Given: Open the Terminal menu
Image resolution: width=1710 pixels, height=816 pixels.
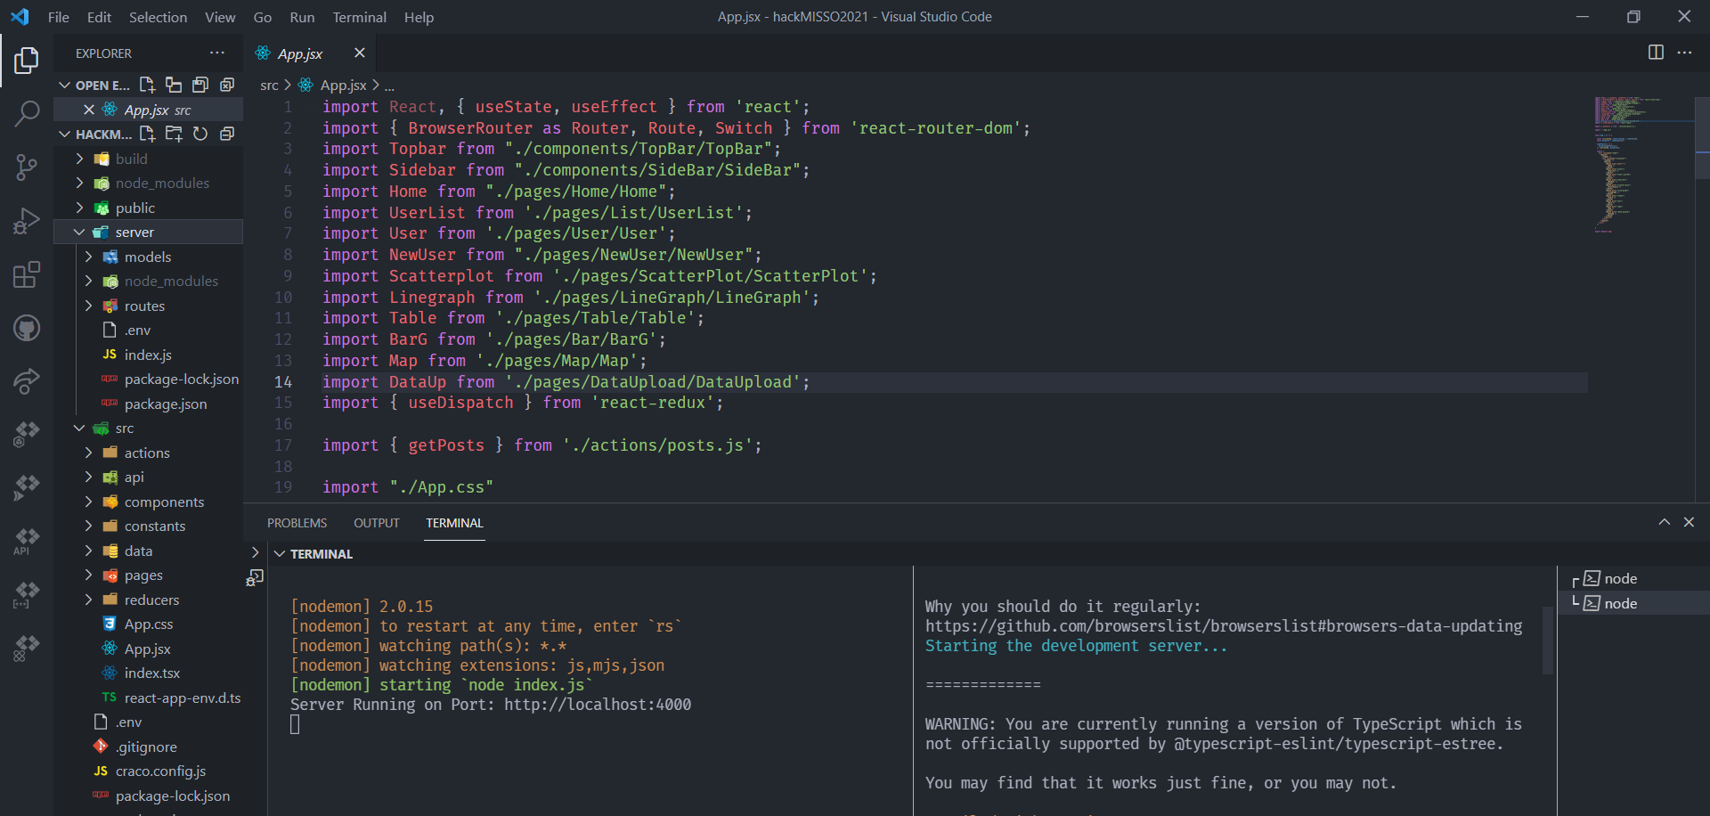Looking at the screenshot, I should (x=360, y=17).
